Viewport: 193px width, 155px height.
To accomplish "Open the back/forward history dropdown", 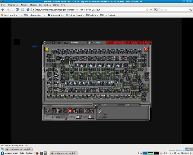I will click(x=13, y=10).
